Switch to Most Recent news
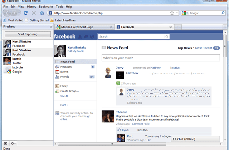 [x=204, y=48]
